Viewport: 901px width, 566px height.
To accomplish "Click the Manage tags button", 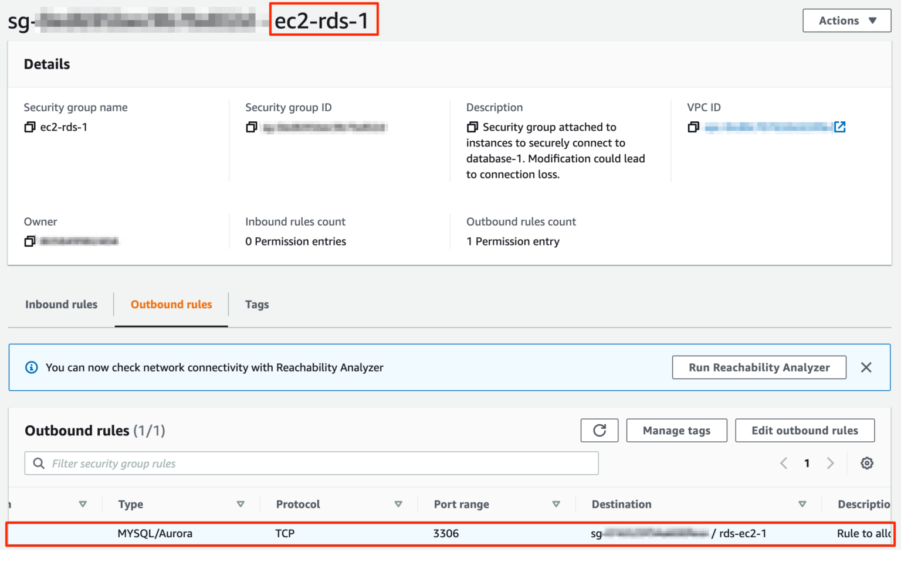I will pyautogui.click(x=676, y=430).
